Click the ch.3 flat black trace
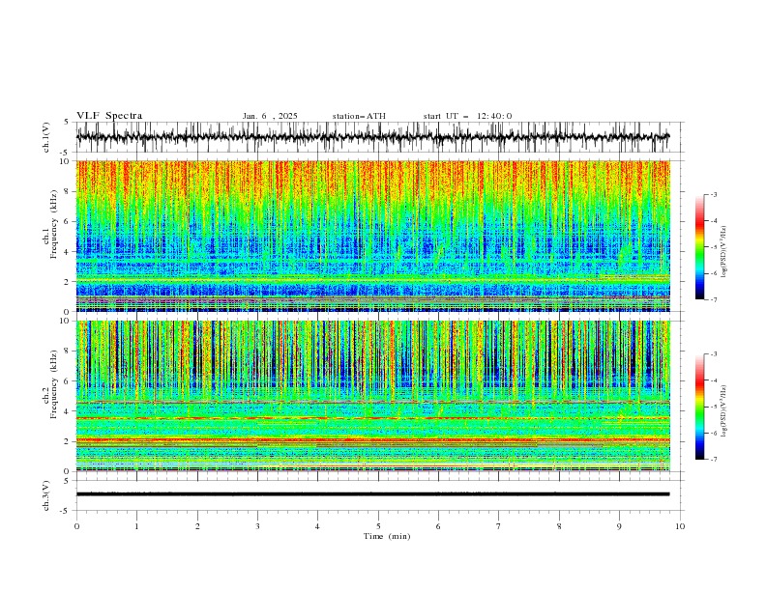This screenshot has width=766, height=591. 373,494
